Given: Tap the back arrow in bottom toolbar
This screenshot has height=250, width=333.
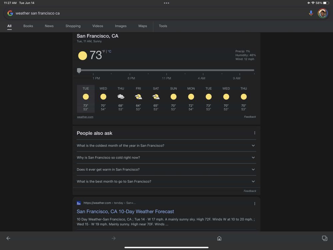Looking at the screenshot, I should (x=8, y=238).
